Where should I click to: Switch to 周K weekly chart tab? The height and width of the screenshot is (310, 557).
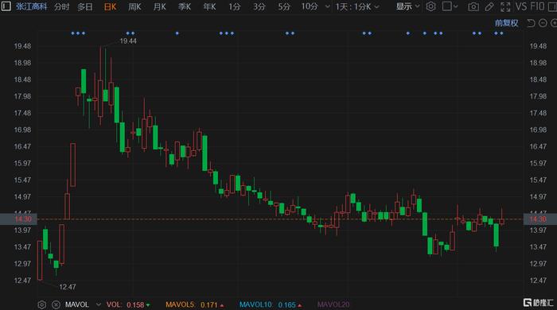tap(134, 6)
